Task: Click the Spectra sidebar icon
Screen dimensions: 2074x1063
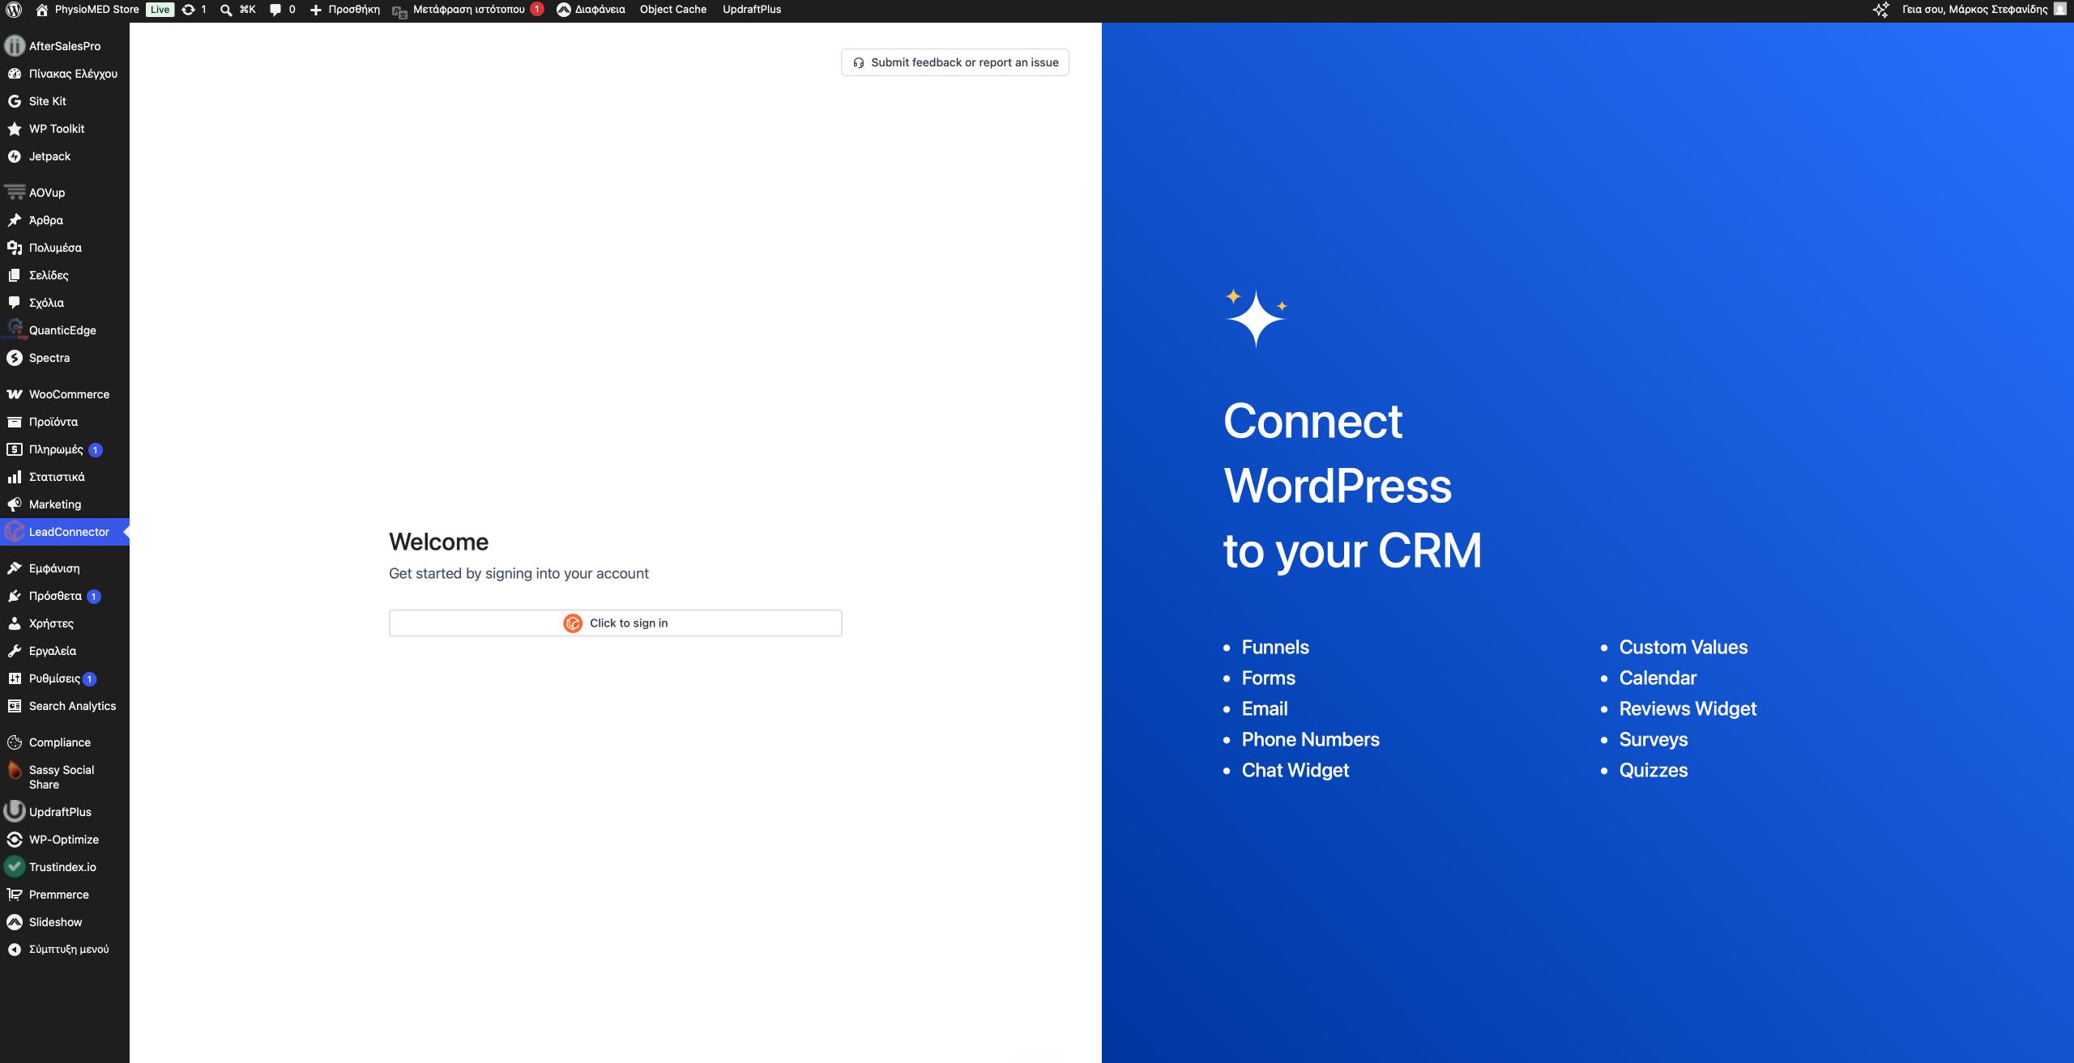Action: (x=15, y=358)
